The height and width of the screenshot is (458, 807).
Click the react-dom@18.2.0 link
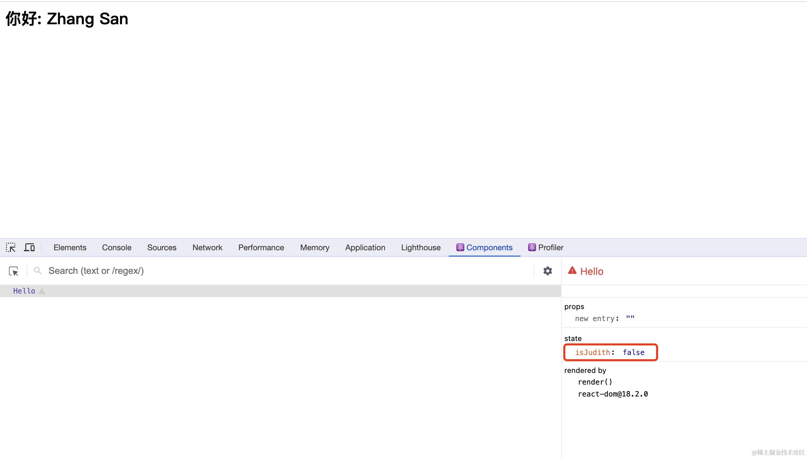[x=613, y=394]
